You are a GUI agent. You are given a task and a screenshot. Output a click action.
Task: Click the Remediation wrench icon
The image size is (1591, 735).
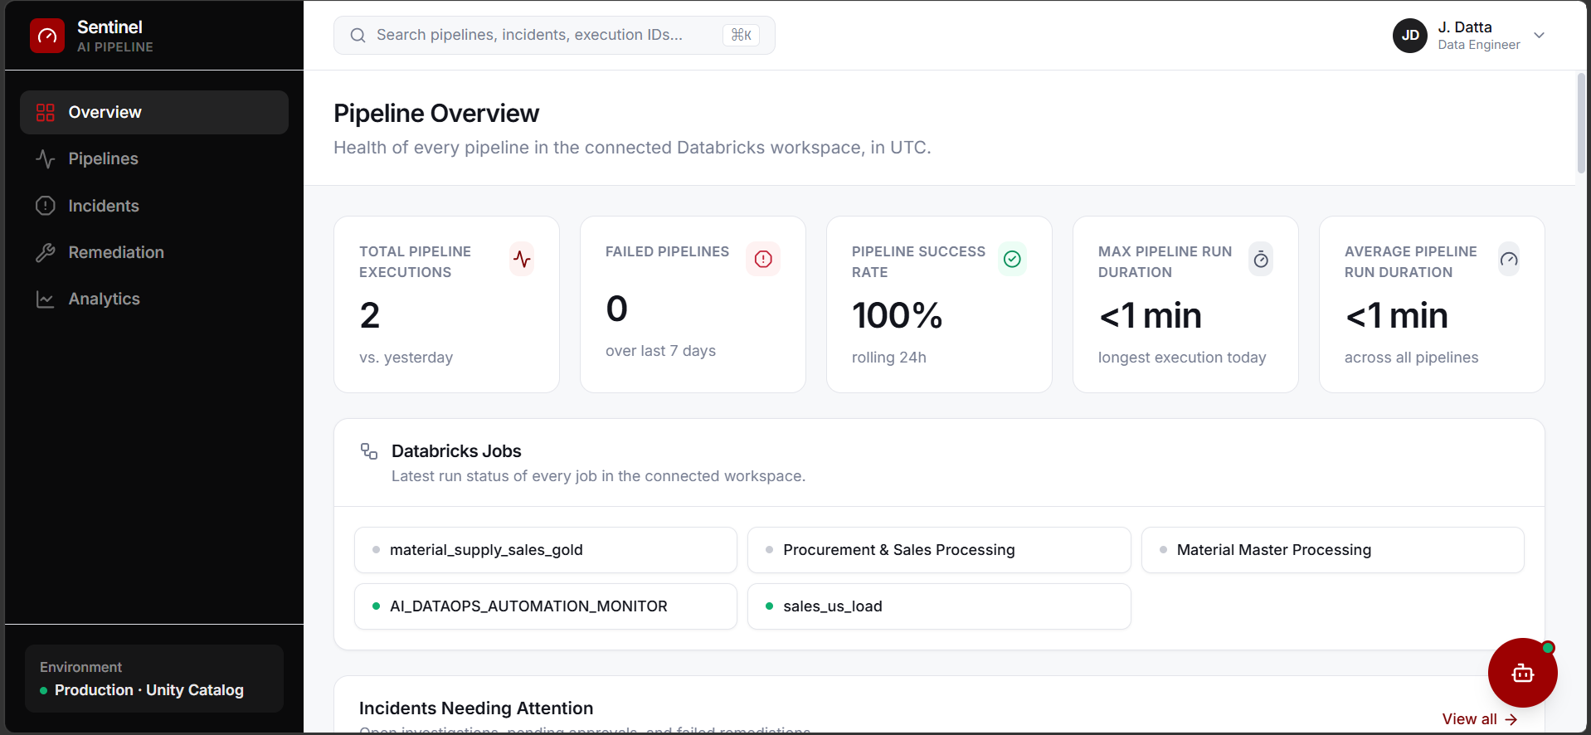(x=46, y=252)
